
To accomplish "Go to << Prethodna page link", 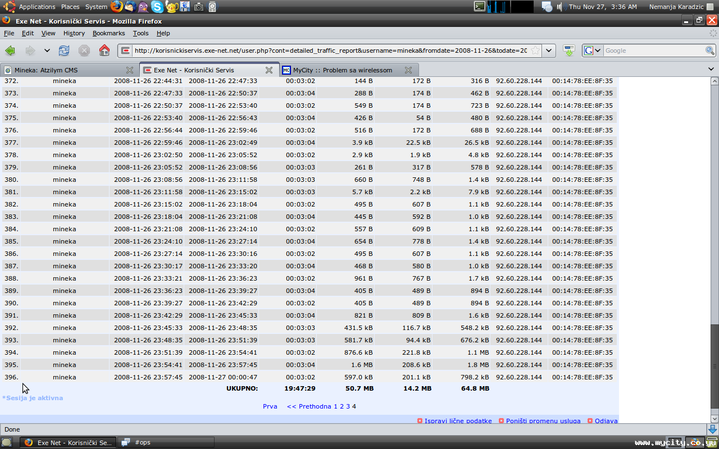I will (309, 406).
